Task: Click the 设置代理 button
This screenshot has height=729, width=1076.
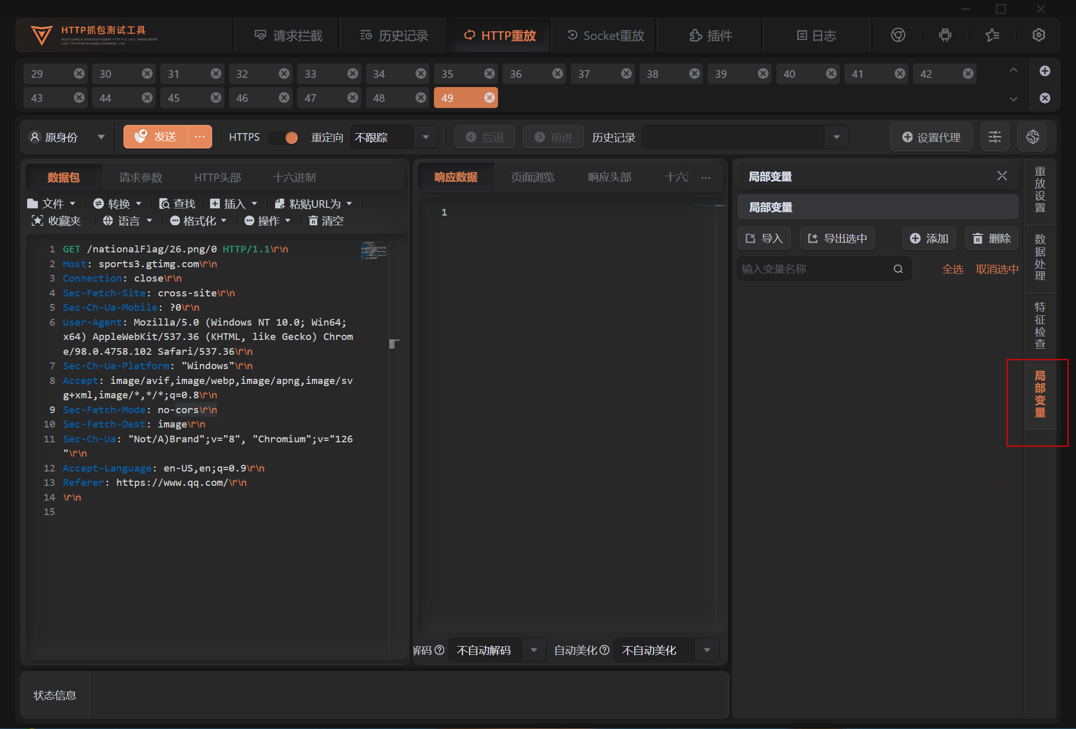Action: tap(931, 137)
